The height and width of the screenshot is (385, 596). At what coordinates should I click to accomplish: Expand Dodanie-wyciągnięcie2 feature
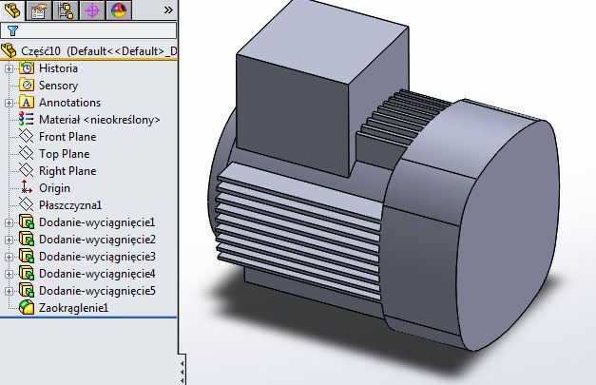point(9,240)
